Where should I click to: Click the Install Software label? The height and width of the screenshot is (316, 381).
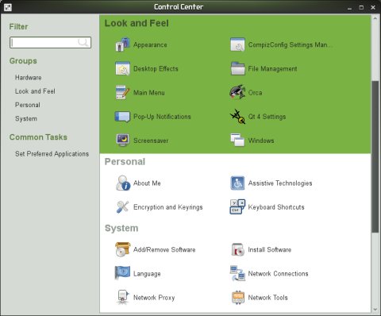point(270,249)
